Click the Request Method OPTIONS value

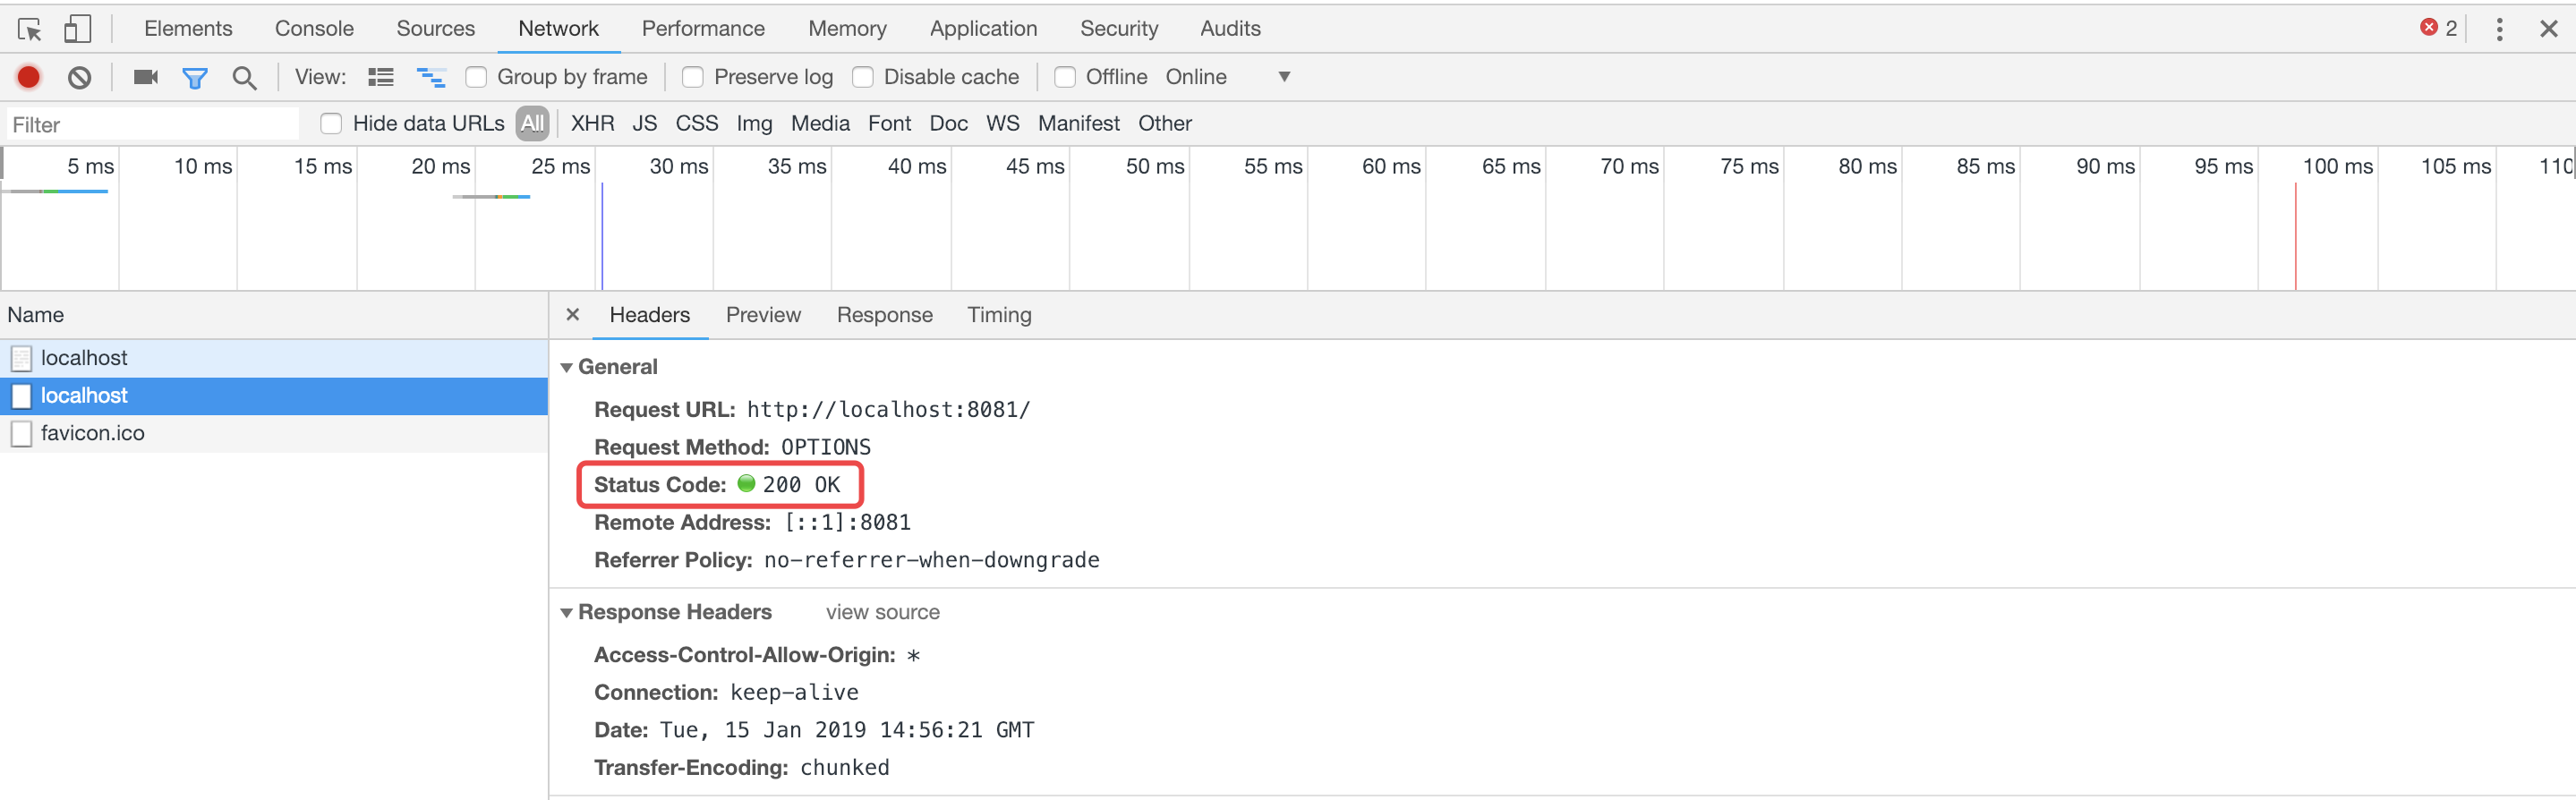pyautogui.click(x=825, y=447)
